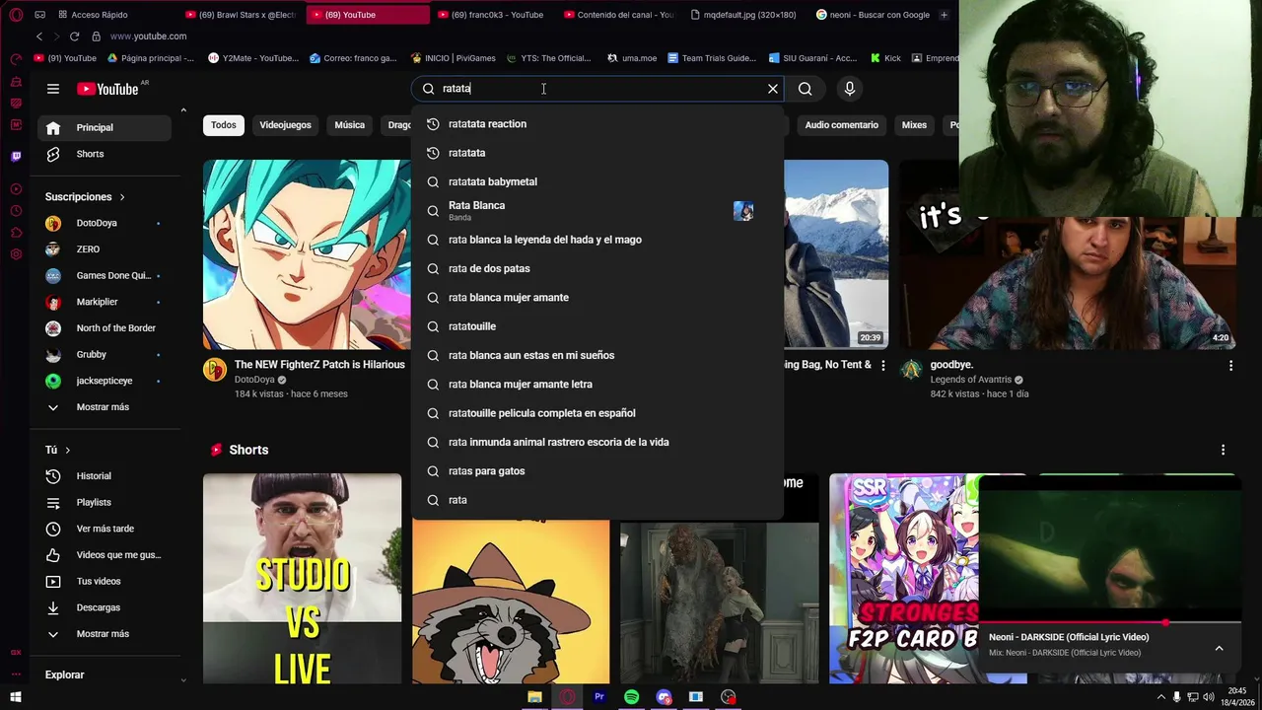Expand Suscripciones with its chevron
Viewport: 1262px width, 710px height.
pos(122,197)
